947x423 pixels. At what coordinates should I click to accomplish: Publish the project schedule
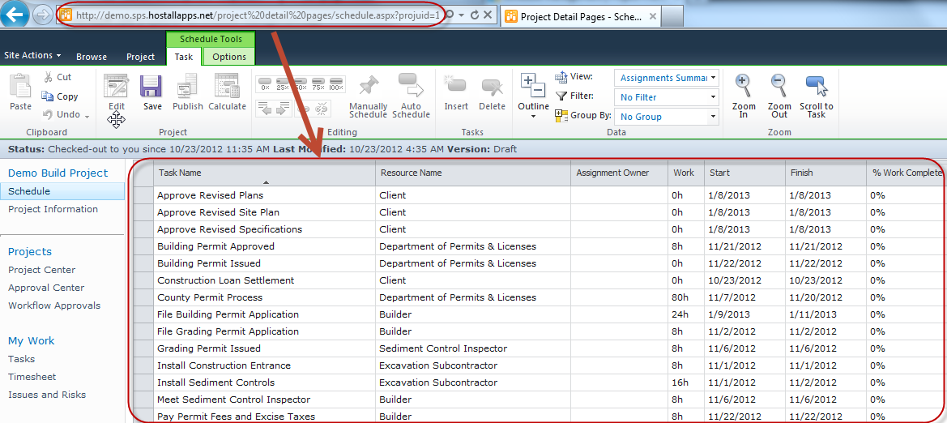point(188,92)
